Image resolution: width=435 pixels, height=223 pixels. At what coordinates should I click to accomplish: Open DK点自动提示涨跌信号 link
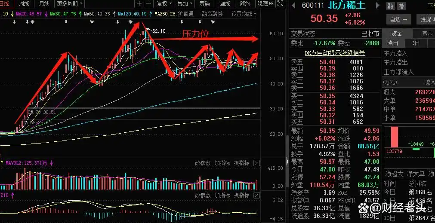[335, 53]
